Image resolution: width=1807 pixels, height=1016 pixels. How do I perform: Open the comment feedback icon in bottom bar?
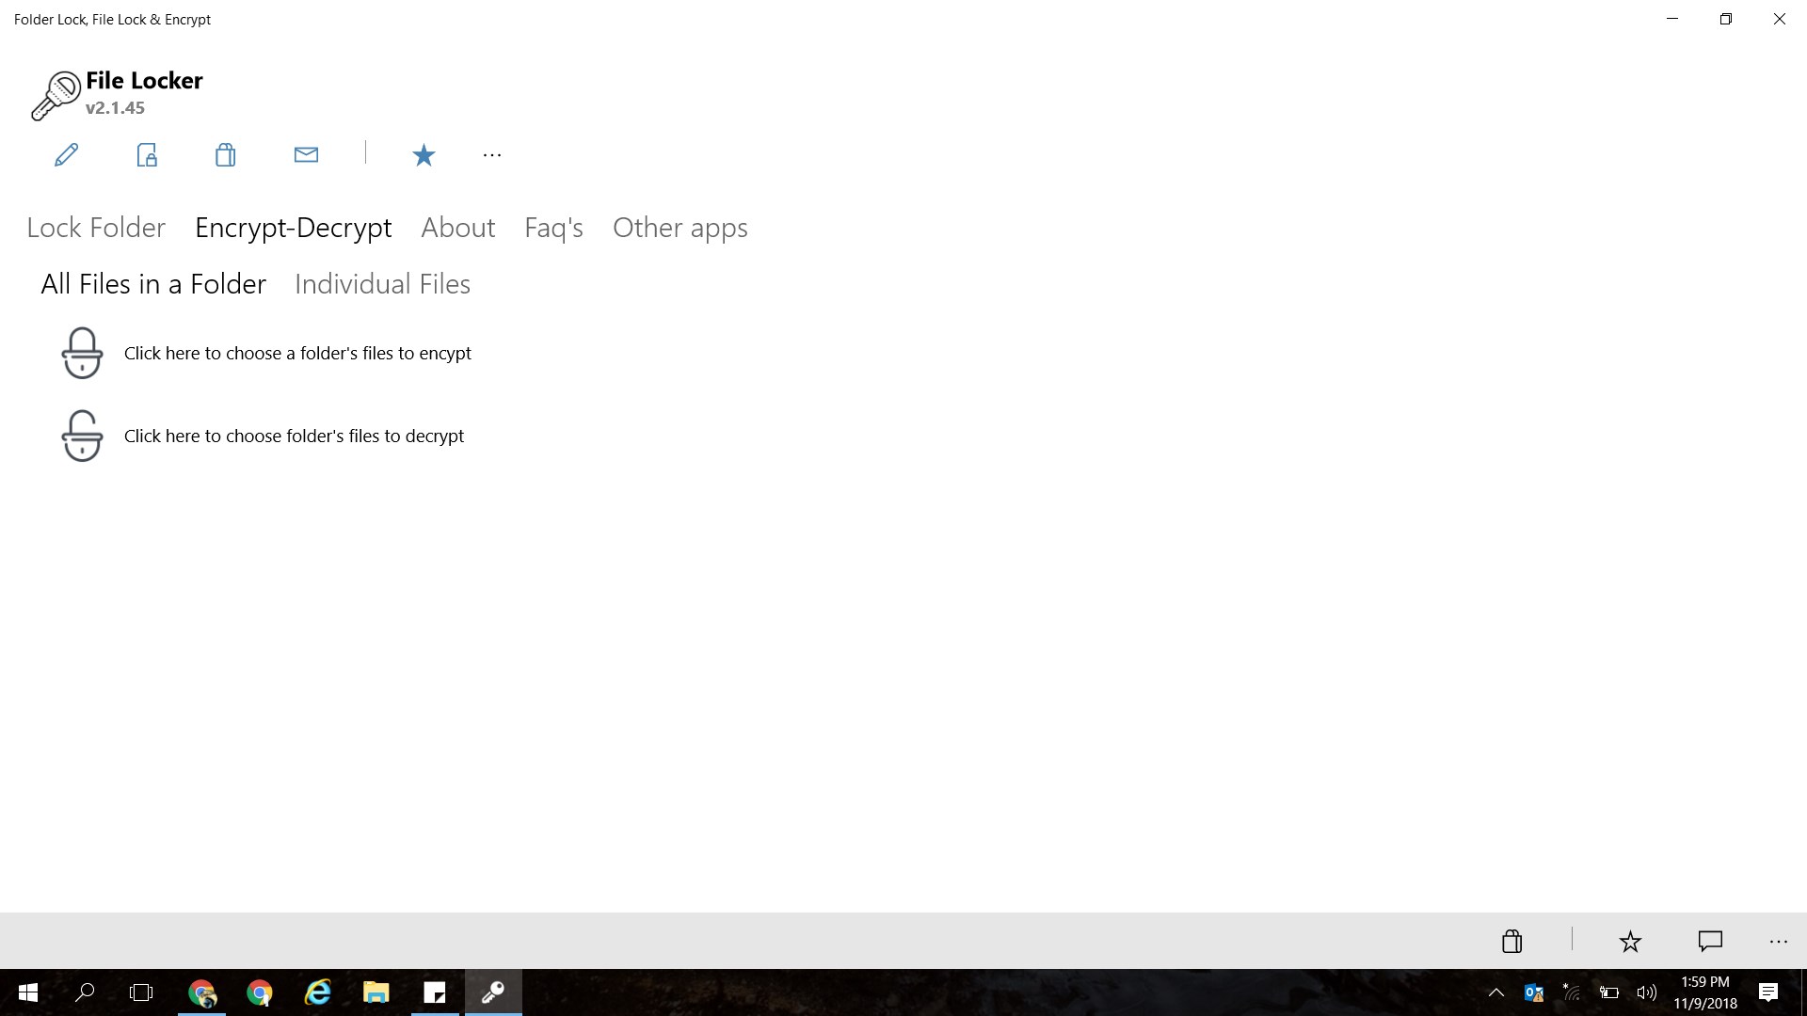coord(1710,941)
